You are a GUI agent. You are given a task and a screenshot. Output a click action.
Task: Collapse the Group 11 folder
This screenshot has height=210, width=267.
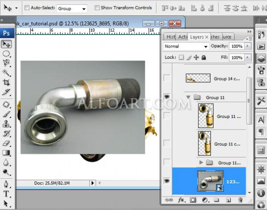click(188, 97)
